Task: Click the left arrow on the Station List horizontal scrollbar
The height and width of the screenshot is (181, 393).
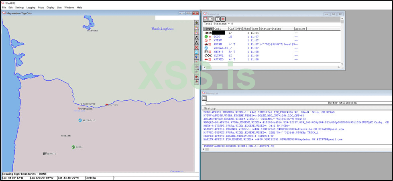Action: (x=204, y=67)
